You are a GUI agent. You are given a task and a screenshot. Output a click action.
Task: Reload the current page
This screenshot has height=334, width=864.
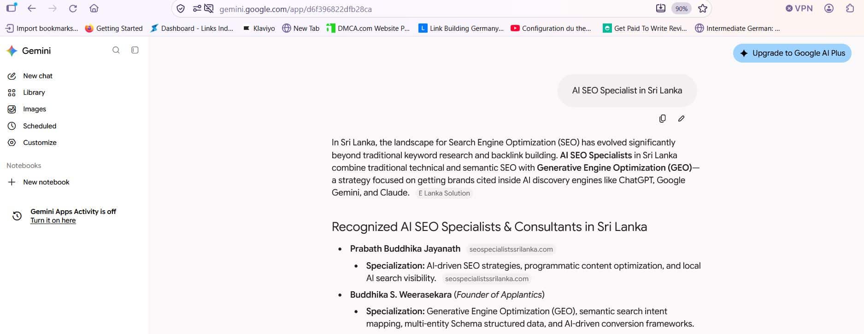[x=73, y=8]
